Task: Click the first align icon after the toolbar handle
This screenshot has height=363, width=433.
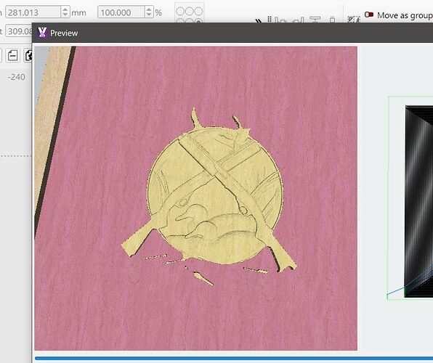Action: tap(281, 20)
